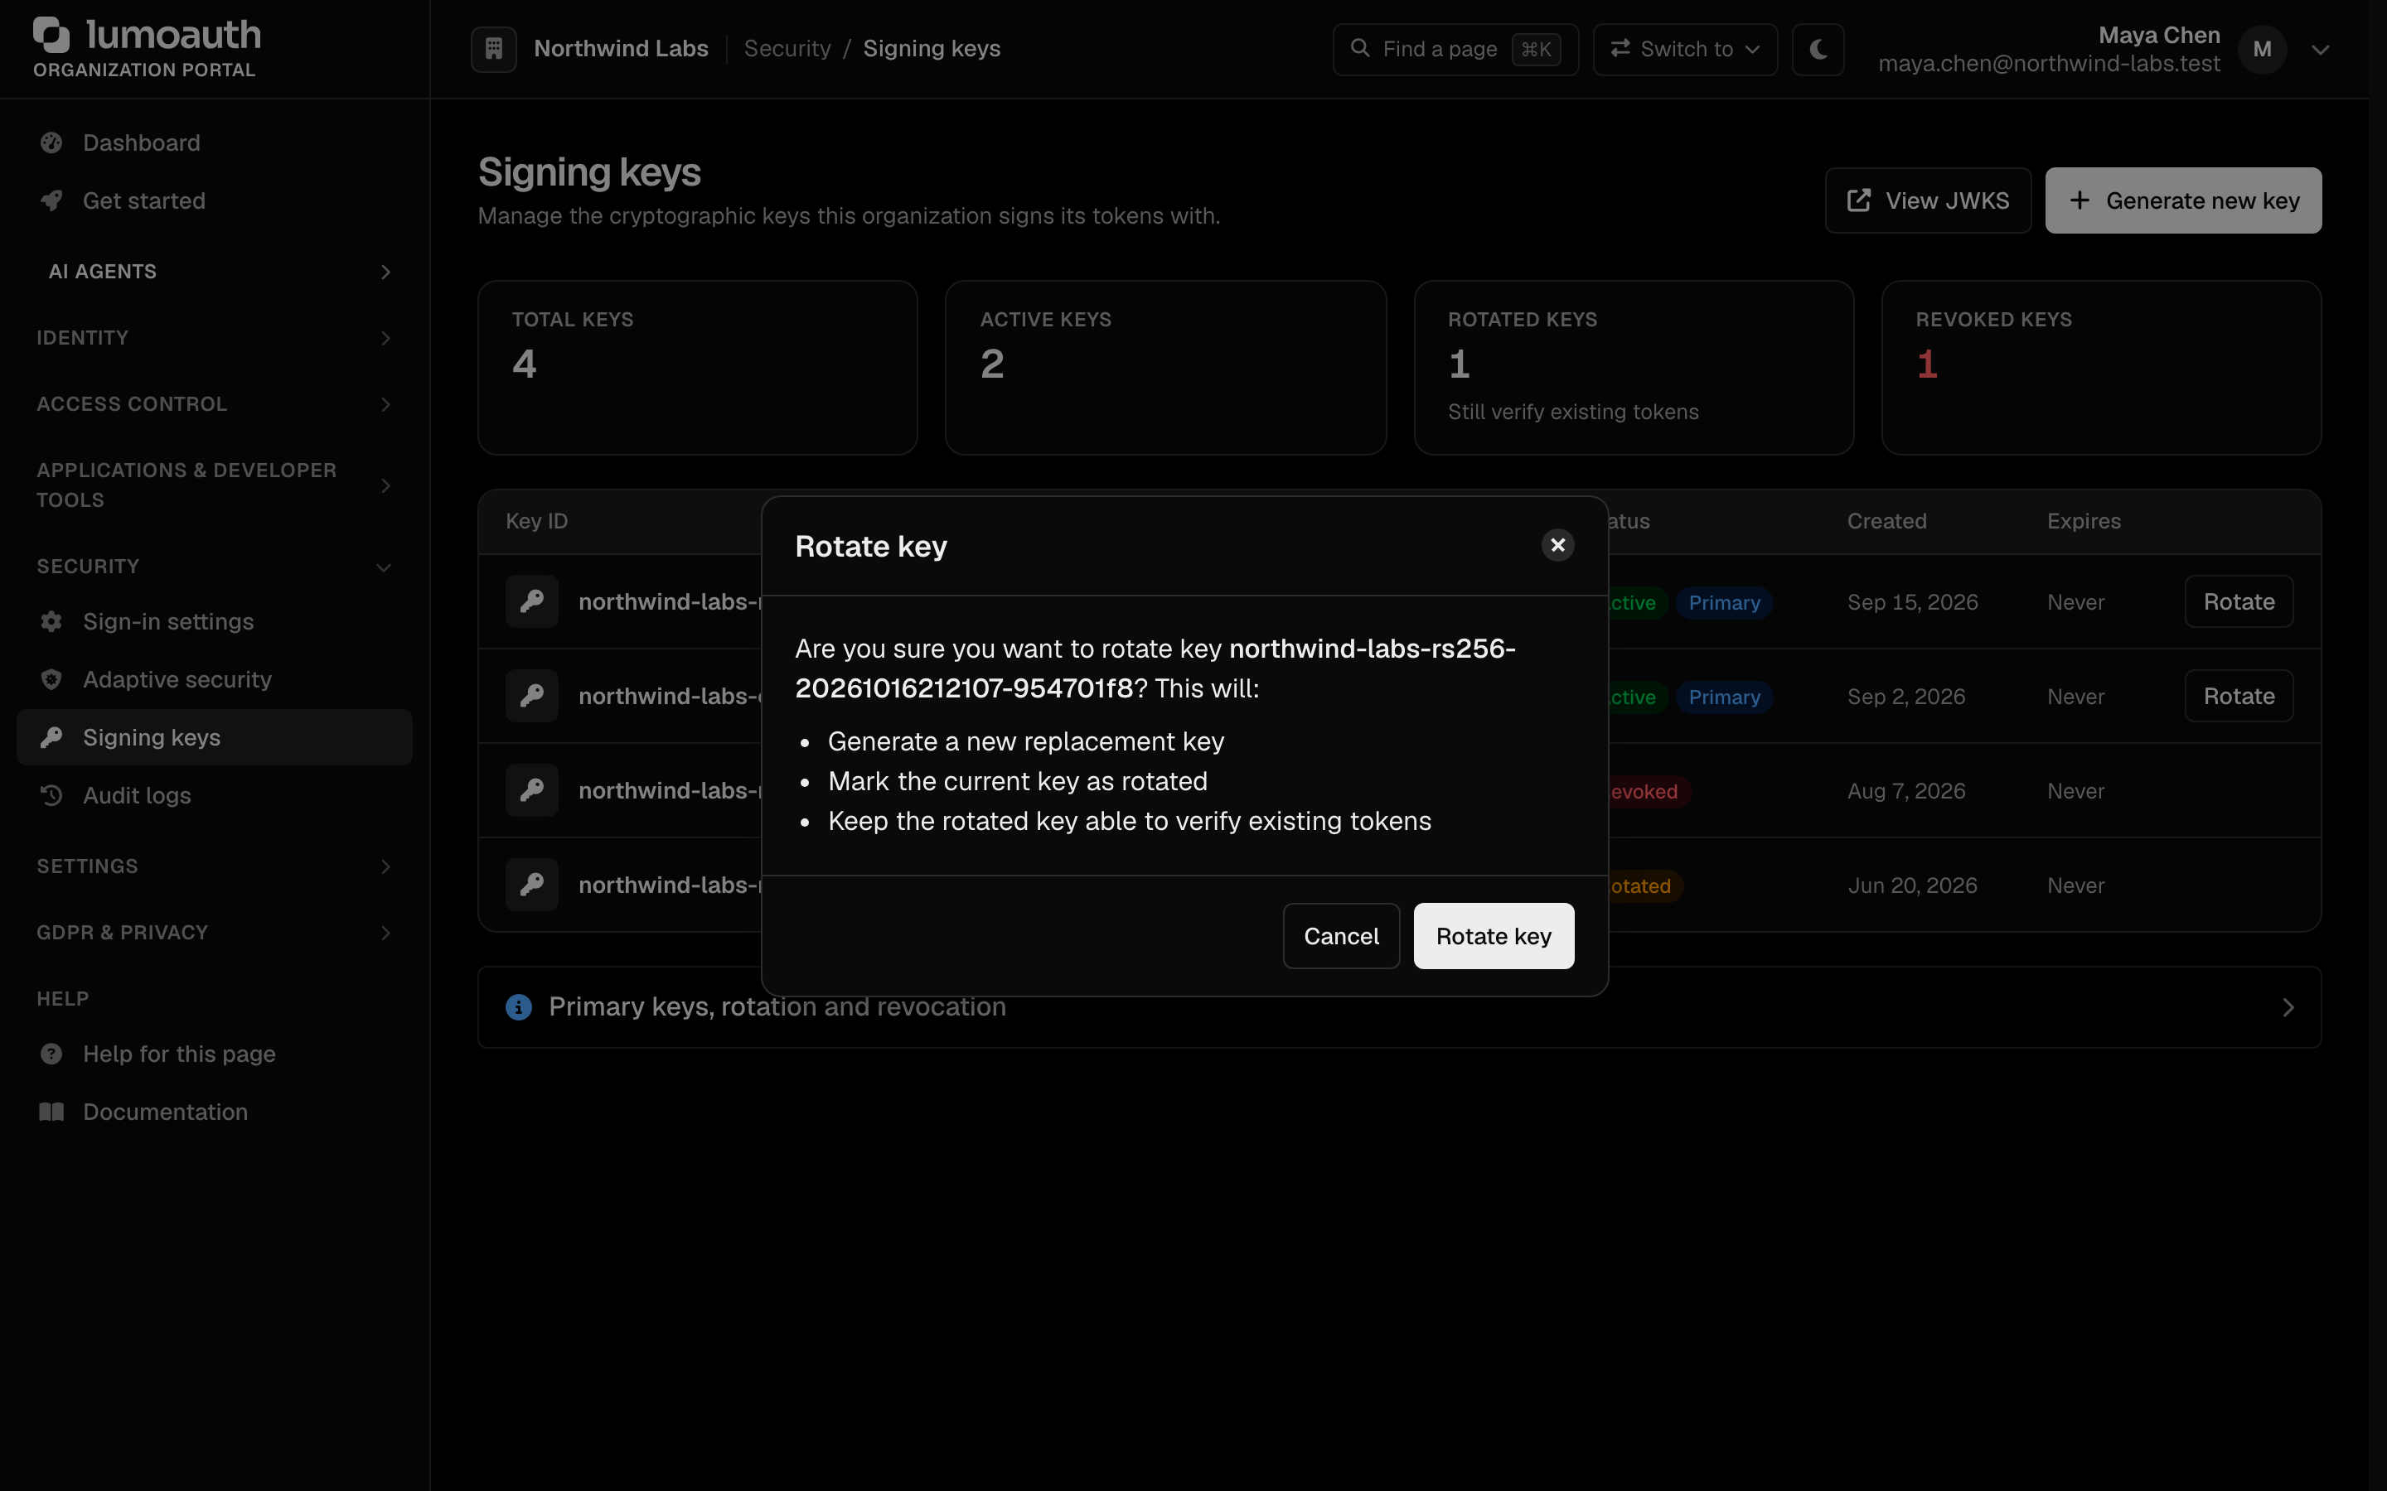The image size is (2387, 1491).
Task: Click the Revoked Keys stat card
Action: click(2101, 368)
